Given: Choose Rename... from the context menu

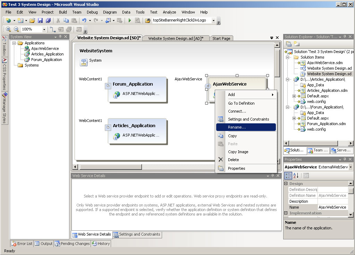Looking at the screenshot, I should [246, 127].
